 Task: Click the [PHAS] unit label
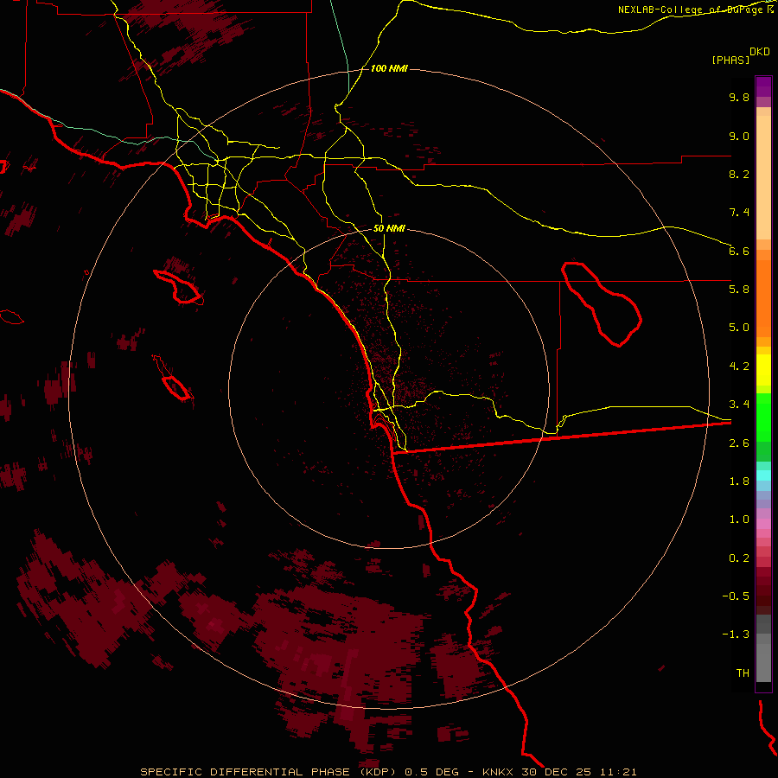730,60
